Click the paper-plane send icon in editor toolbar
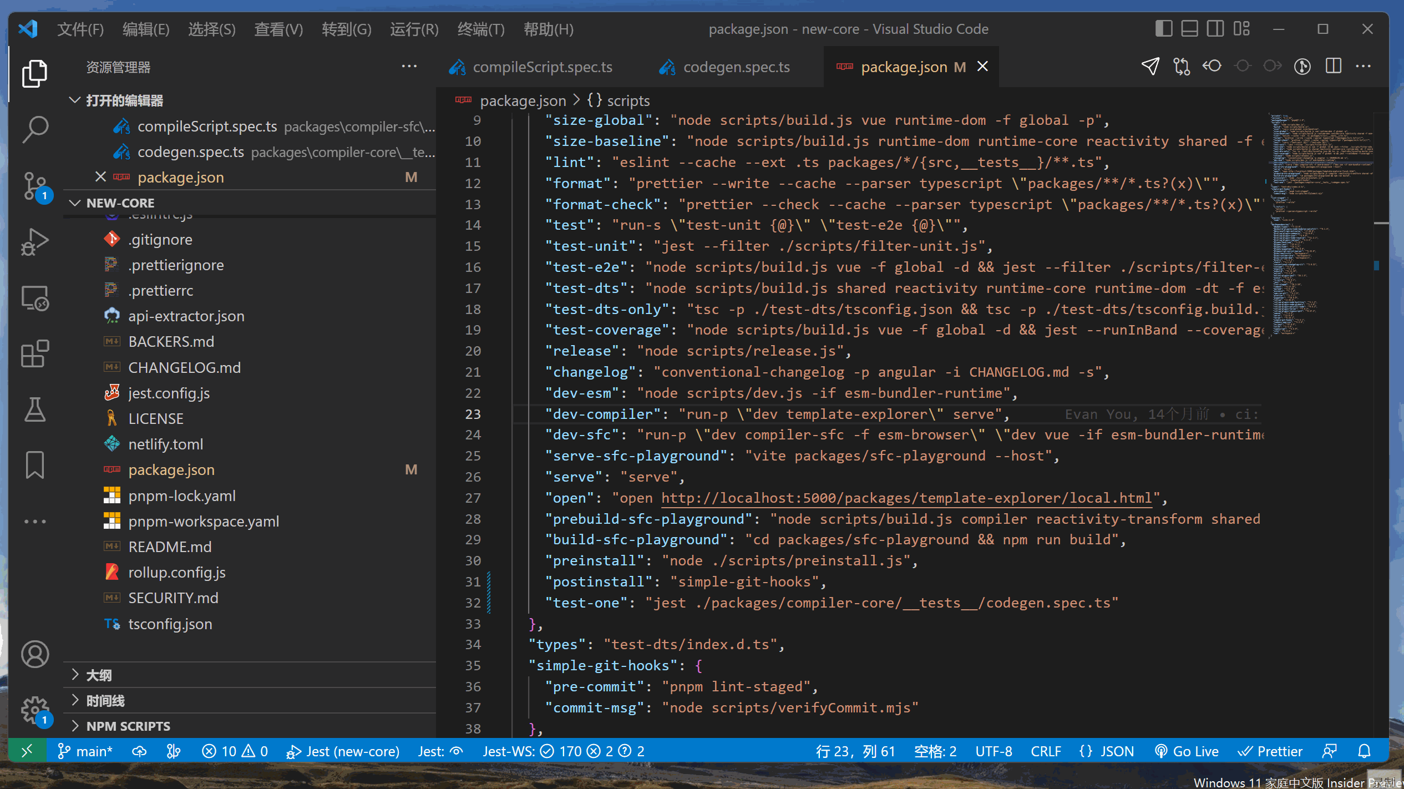Viewport: 1404px width, 789px height. (x=1150, y=67)
